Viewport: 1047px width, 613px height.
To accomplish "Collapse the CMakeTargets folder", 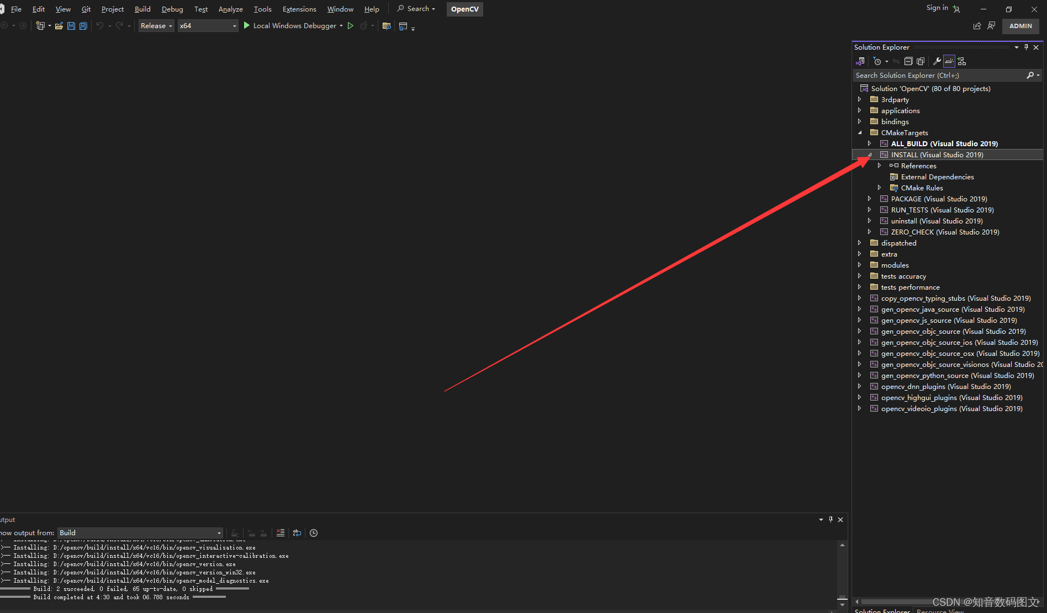I will pos(860,132).
